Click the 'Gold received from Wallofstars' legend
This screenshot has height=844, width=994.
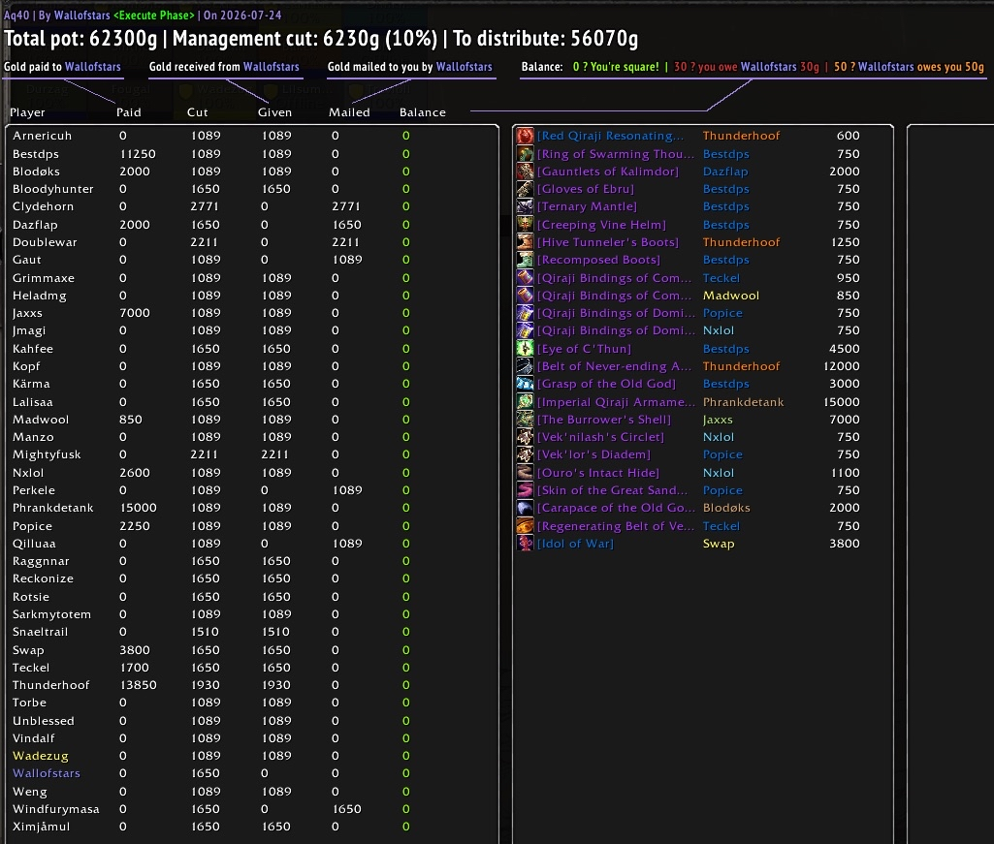tap(224, 67)
